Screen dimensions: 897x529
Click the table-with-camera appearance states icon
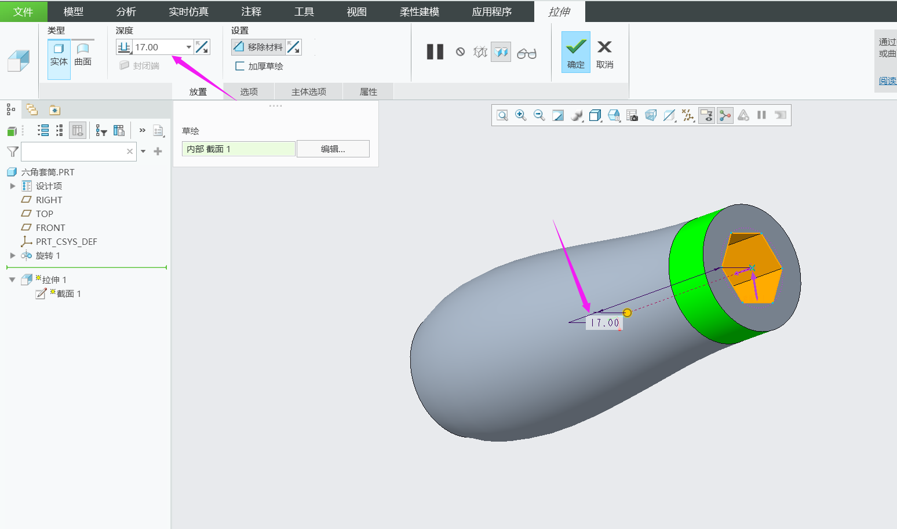[x=632, y=115]
